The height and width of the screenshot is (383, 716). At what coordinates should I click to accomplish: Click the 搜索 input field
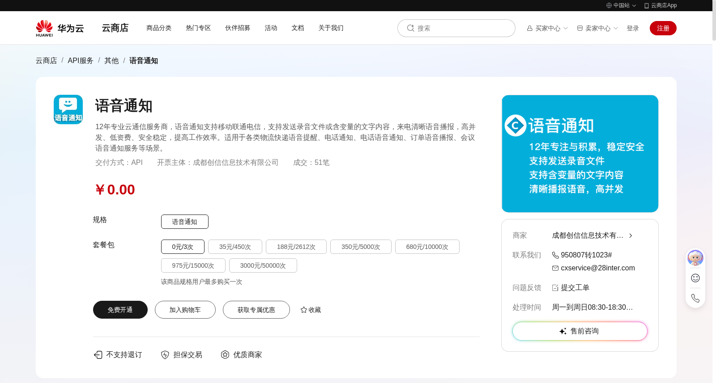456,28
